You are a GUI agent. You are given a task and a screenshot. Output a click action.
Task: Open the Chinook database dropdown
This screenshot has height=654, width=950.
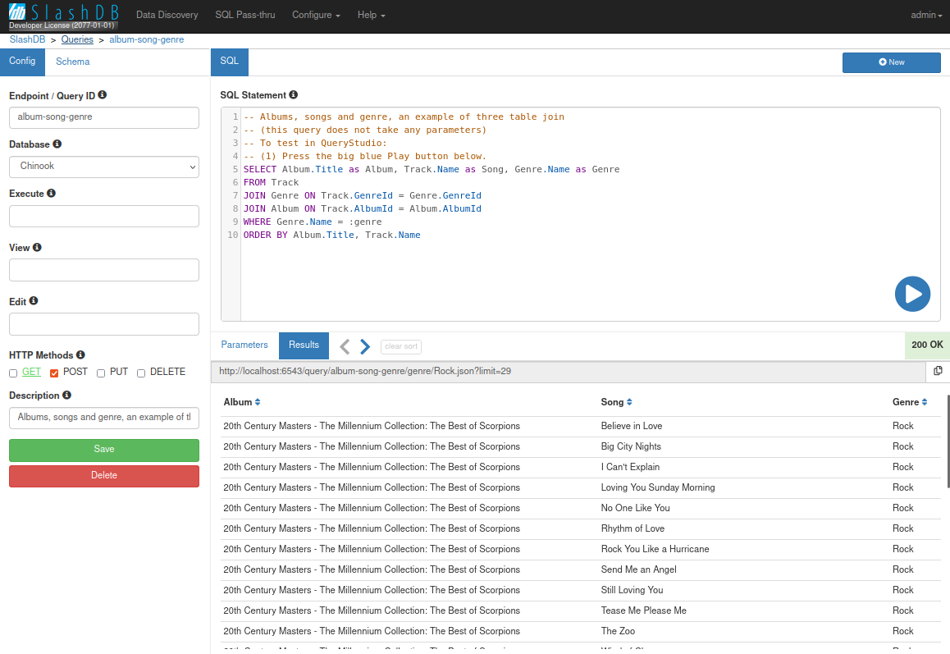[x=104, y=167]
